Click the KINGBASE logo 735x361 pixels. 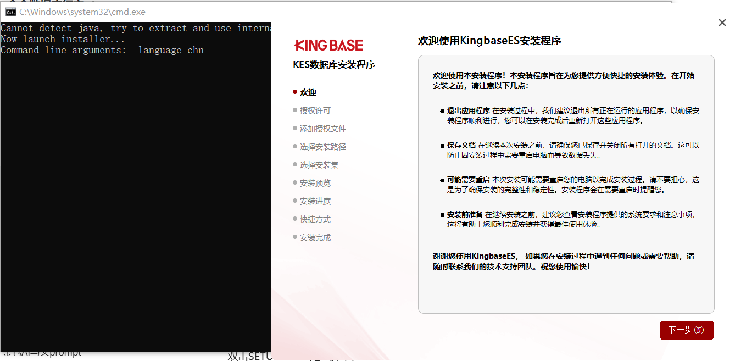(x=328, y=45)
